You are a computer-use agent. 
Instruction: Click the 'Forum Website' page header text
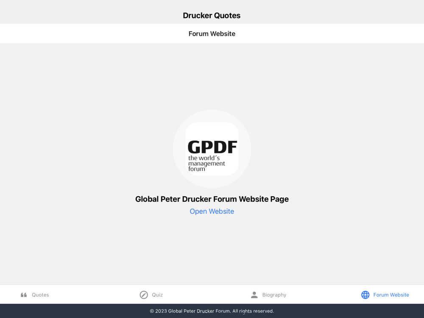point(212,33)
